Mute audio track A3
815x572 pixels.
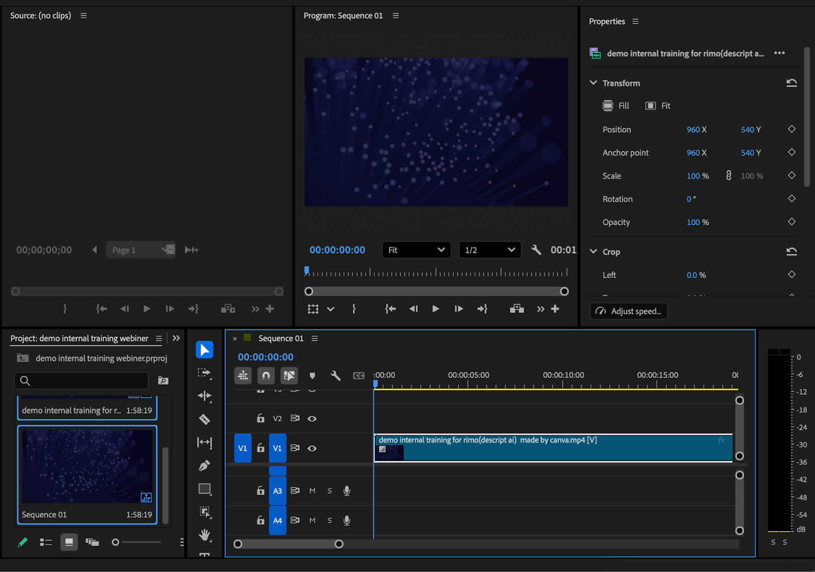(x=312, y=491)
